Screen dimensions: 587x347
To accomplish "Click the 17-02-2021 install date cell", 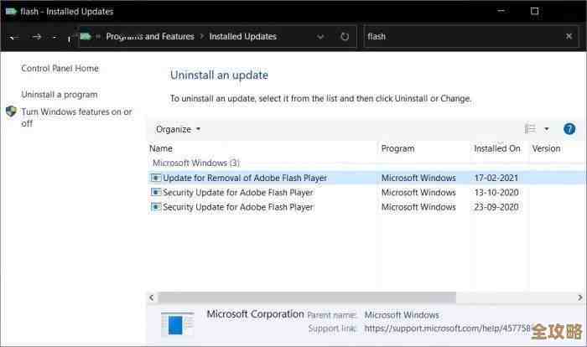I will pyautogui.click(x=496, y=178).
